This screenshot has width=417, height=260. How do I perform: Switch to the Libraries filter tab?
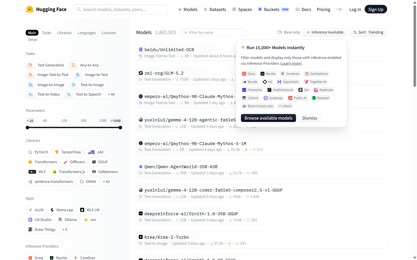[64, 33]
